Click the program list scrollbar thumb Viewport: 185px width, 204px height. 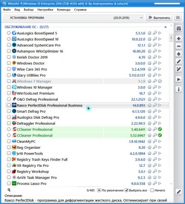point(171,38)
